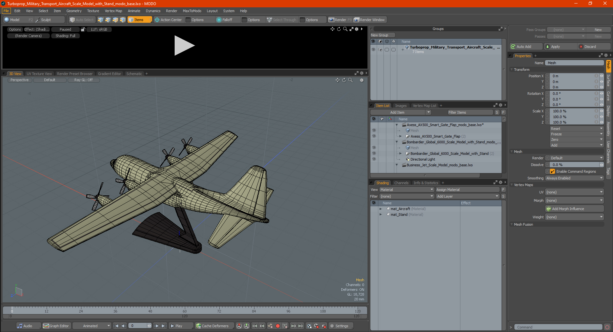The image size is (613, 332).
Task: Toggle the Falloff Options checkbox
Action: (245, 20)
